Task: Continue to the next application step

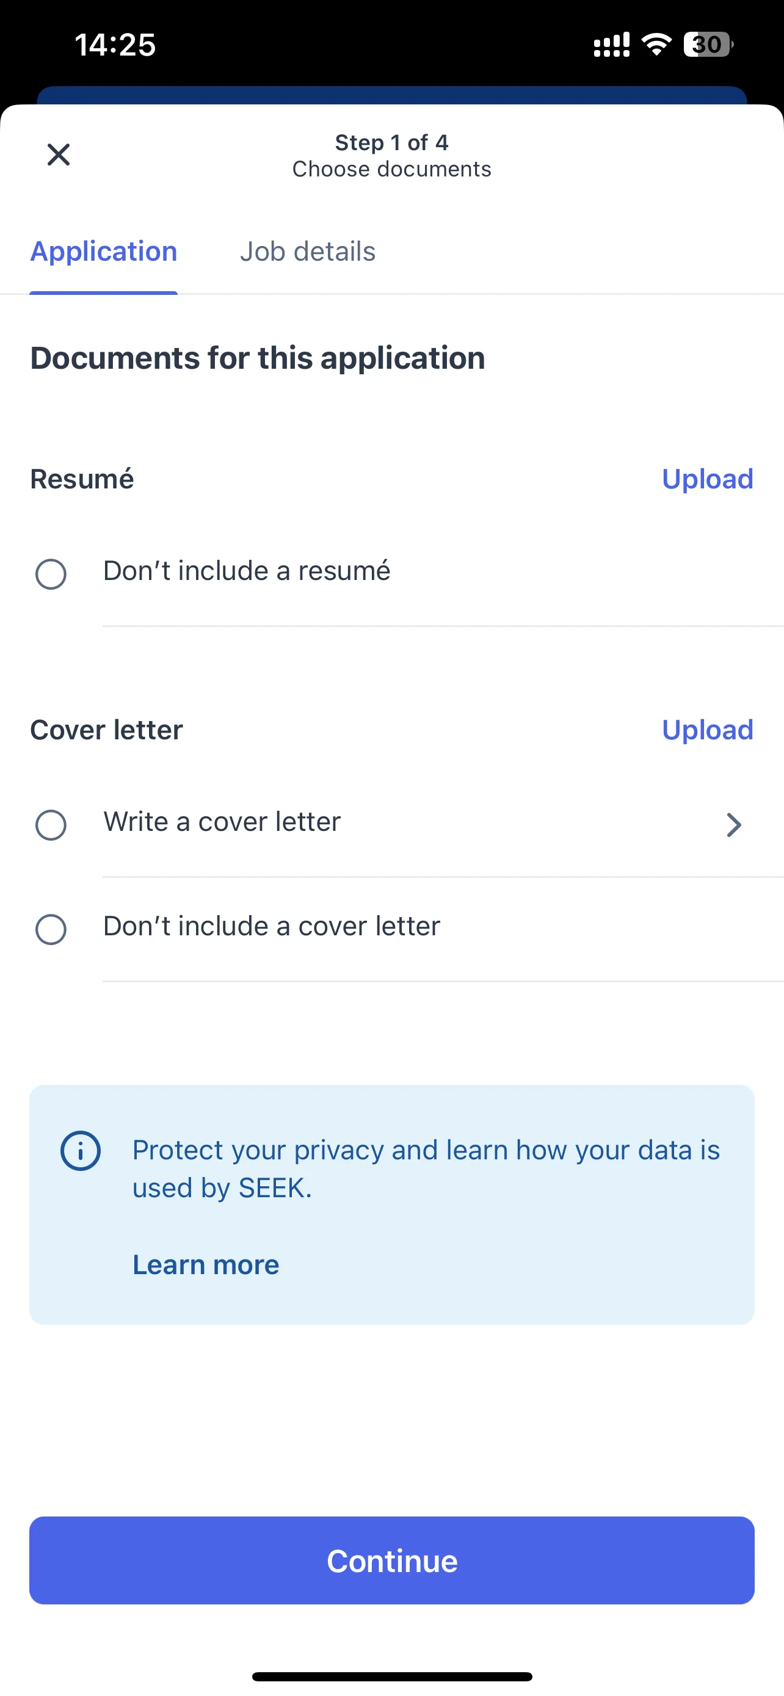Action: pos(391,1560)
